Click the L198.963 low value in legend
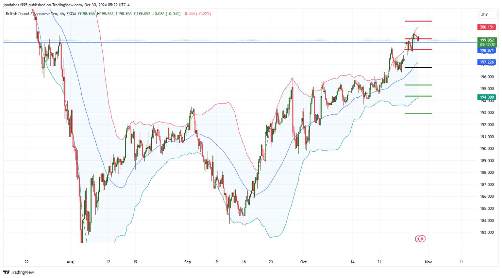The image size is (502, 278). pyautogui.click(x=124, y=14)
